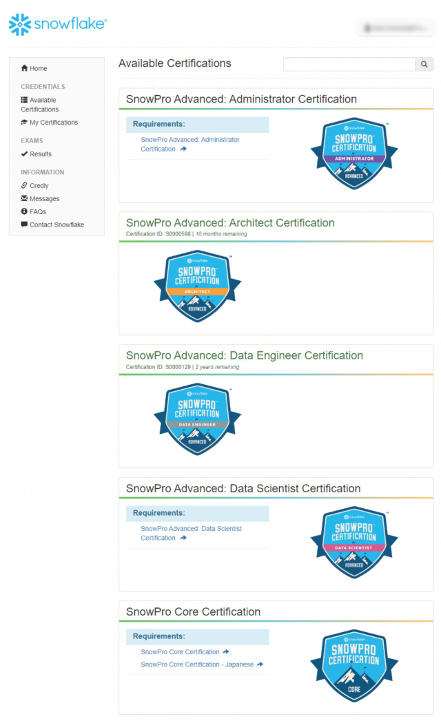The image size is (441, 723).
Task: Click the Contact Snowflake speech bubble icon
Action: (x=24, y=224)
